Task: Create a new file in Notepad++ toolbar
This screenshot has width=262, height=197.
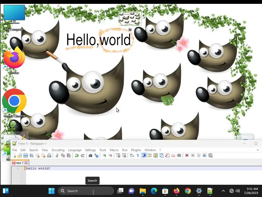Action: tap(14, 156)
